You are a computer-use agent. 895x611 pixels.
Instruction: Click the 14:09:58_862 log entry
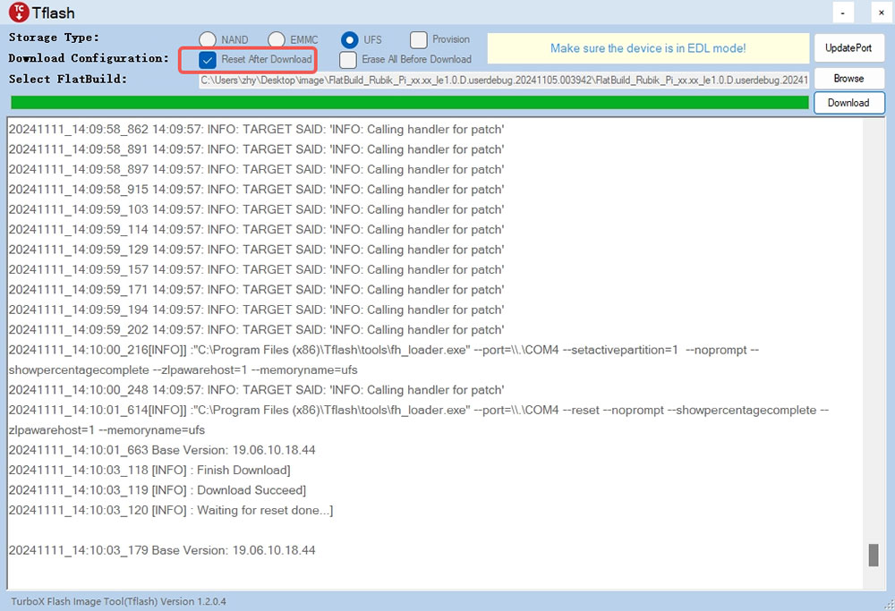click(256, 130)
